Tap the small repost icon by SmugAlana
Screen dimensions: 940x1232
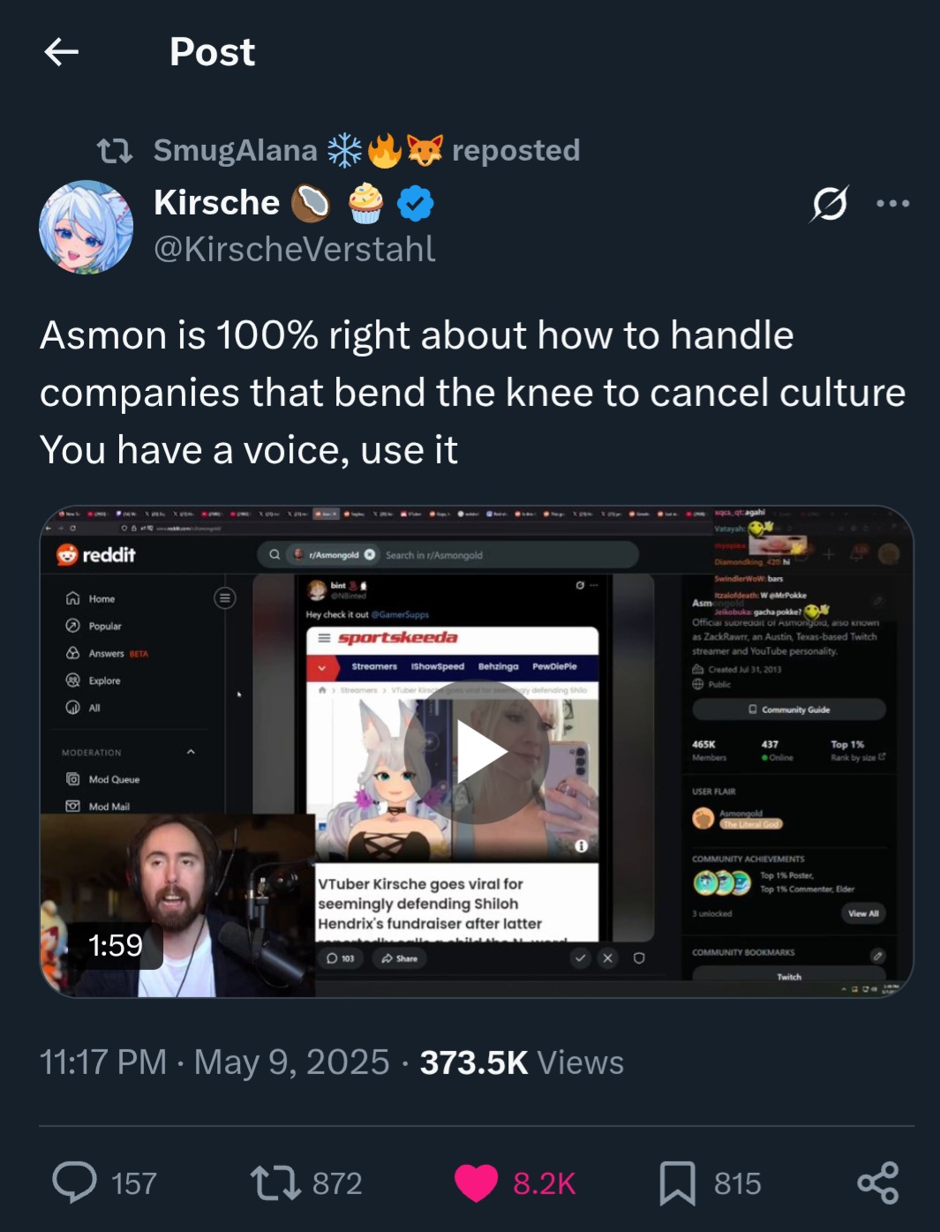pos(115,151)
